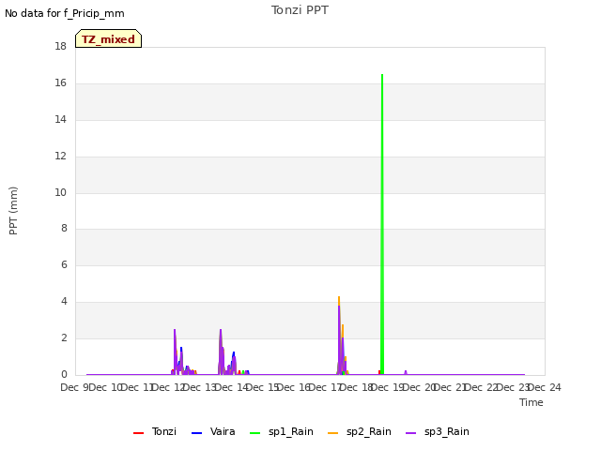Click the Vaira legend label
601x450 pixels.
(x=223, y=431)
